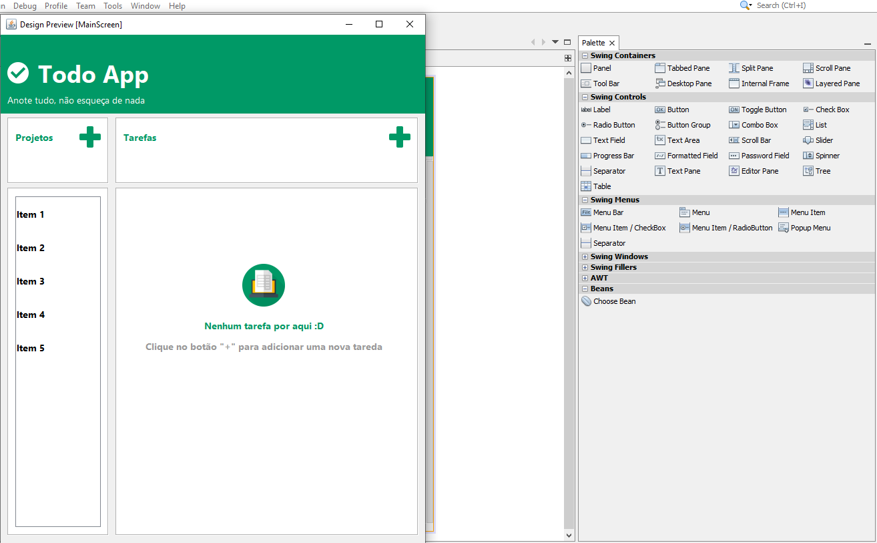
Task: Select Menu Bar in Swing Menus
Action: pyautogui.click(x=602, y=212)
